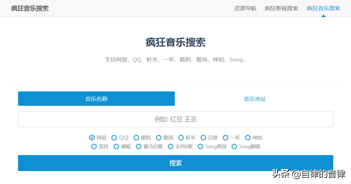The width and height of the screenshot is (351, 184).
Task: Select the 荔枝 radio button
Action: tap(94, 146)
